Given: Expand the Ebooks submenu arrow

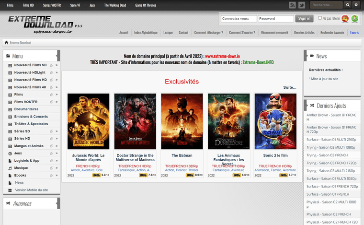Looking at the screenshot, I should point(57,175).
